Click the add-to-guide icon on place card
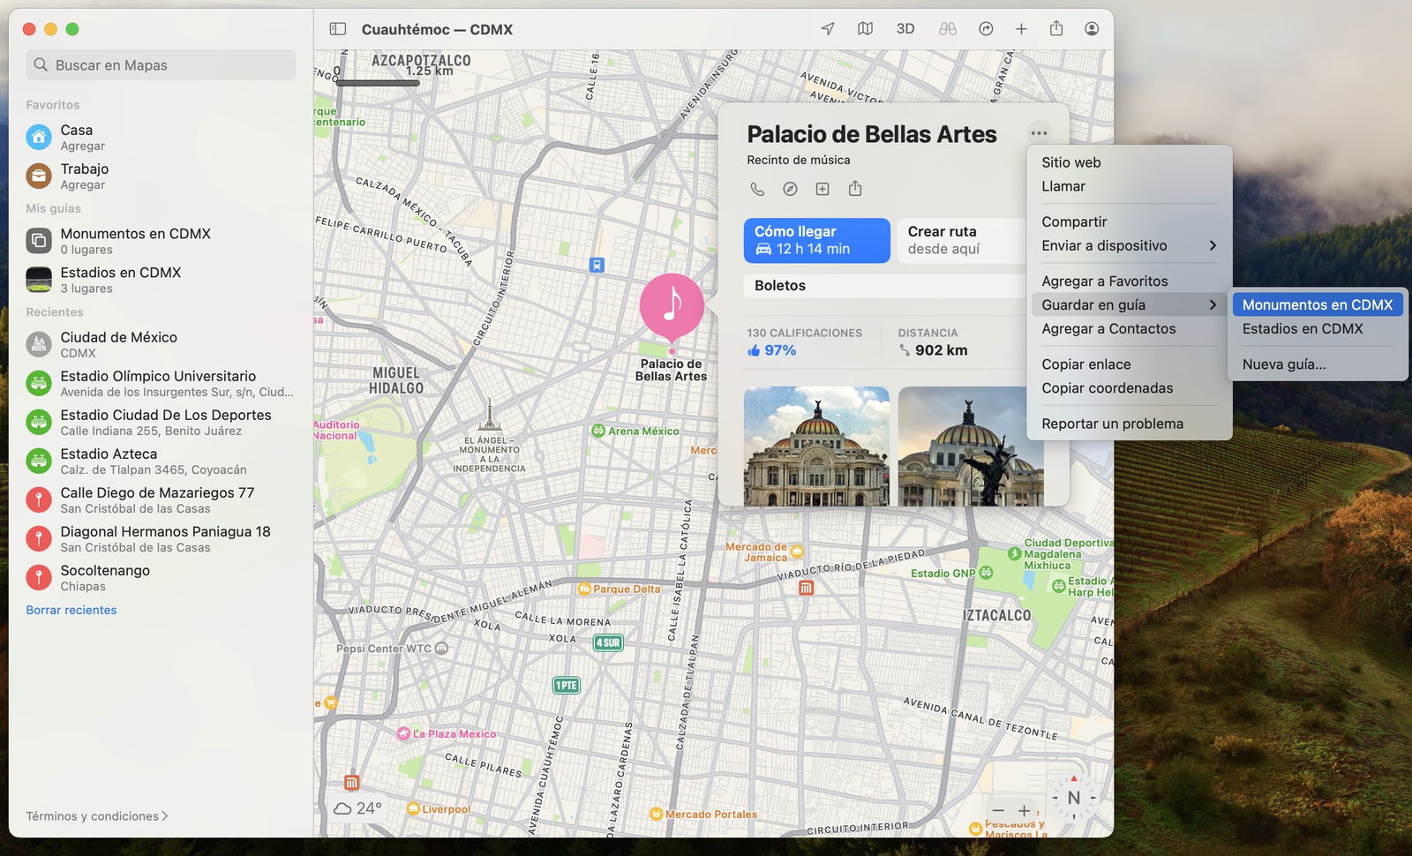The width and height of the screenshot is (1412, 856). pos(822,189)
